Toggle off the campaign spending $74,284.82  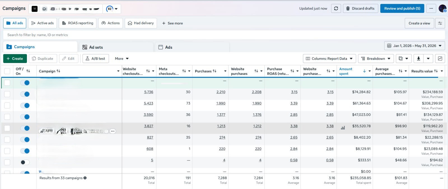25,94
